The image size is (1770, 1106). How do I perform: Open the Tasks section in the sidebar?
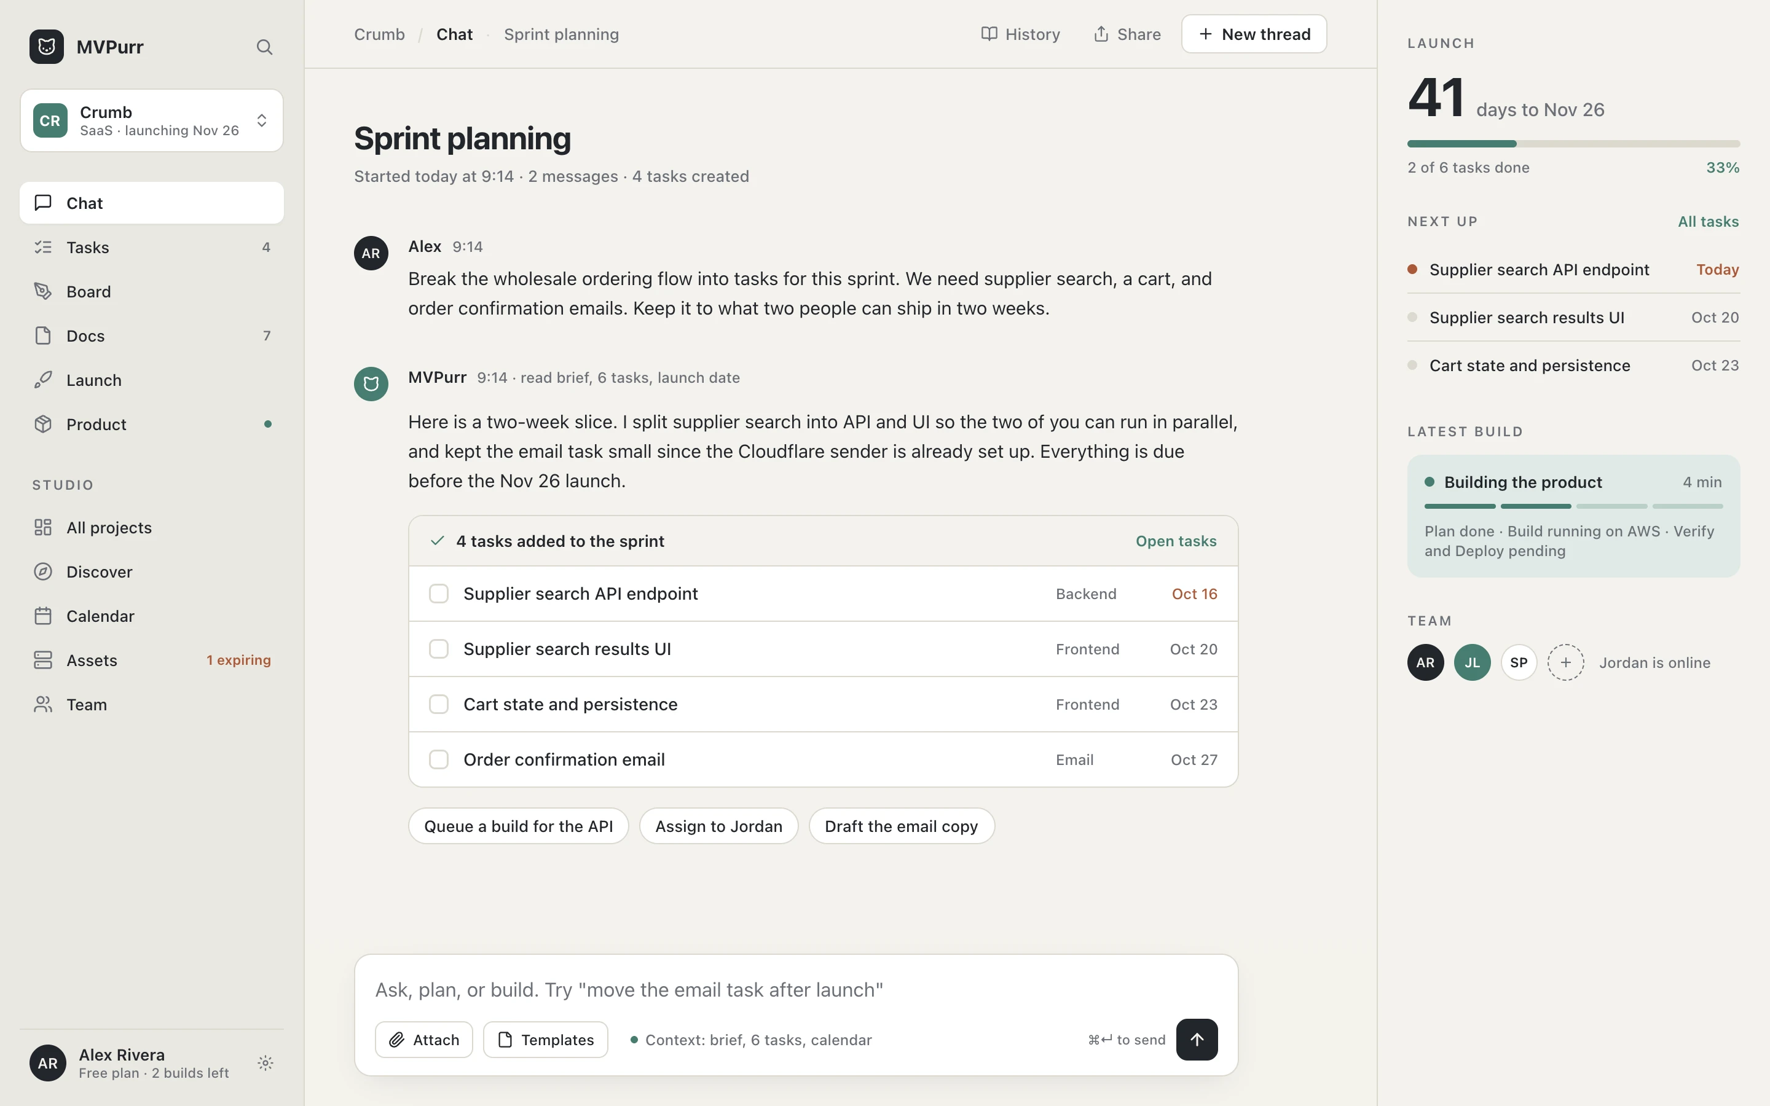[151, 247]
